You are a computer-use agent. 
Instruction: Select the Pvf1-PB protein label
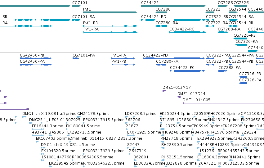point(119,61)
